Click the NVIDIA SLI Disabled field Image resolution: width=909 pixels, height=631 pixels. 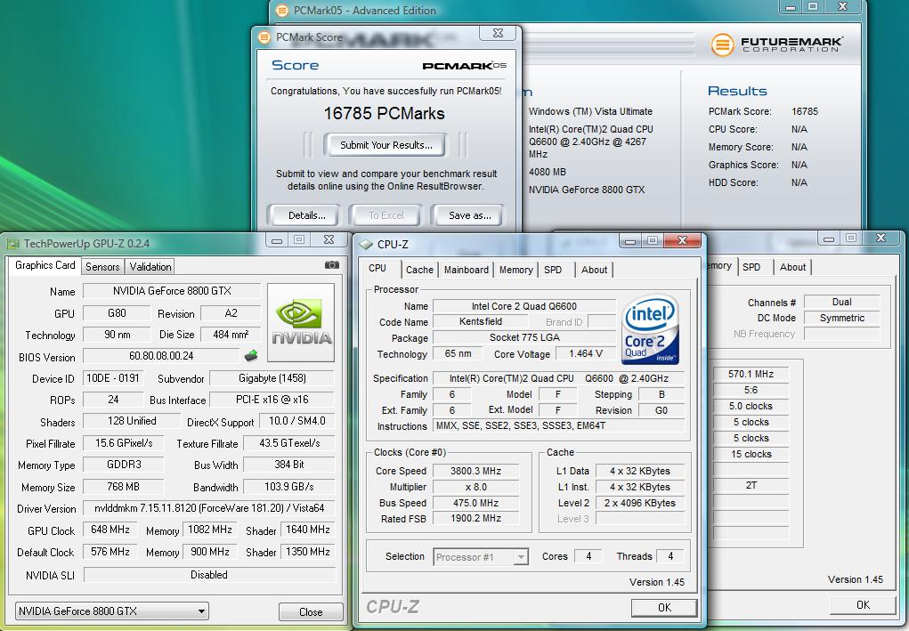pyautogui.click(x=209, y=575)
